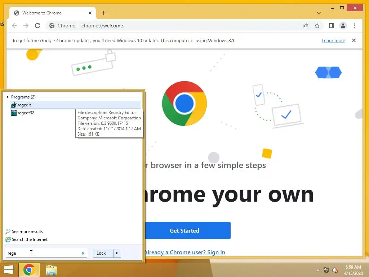Screen dimensions: 369x277
Task: Show hidden tray icons arrow
Action: [x=317, y=270]
